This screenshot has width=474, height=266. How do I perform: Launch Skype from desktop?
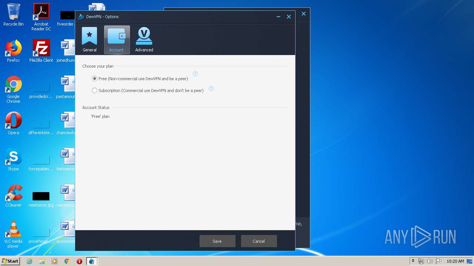tap(13, 160)
